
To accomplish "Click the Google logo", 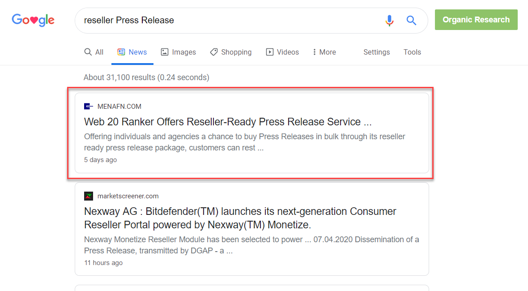I will coord(33,20).
